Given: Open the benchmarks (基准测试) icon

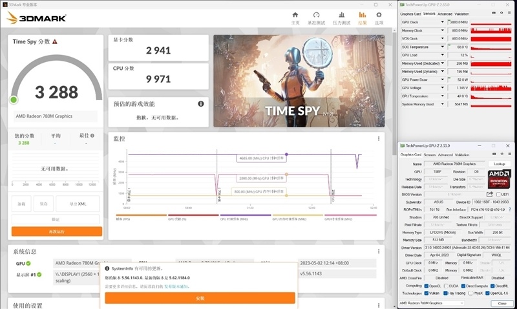Looking at the screenshot, I should tap(316, 15).
